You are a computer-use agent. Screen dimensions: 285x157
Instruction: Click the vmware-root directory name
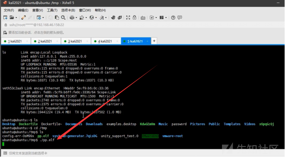[x=173, y=136]
